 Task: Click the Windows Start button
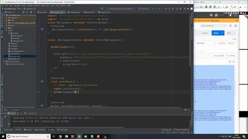pyautogui.click(x=3, y=136)
